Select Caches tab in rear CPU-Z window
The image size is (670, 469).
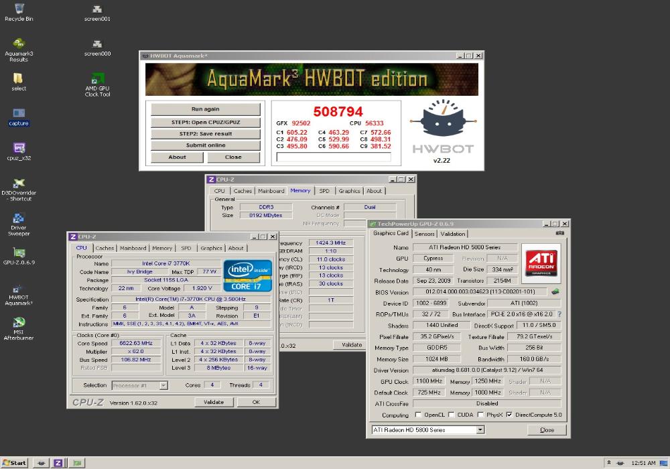click(x=243, y=191)
